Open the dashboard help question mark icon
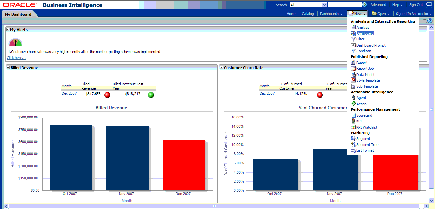435x209 pixels. 430,21
